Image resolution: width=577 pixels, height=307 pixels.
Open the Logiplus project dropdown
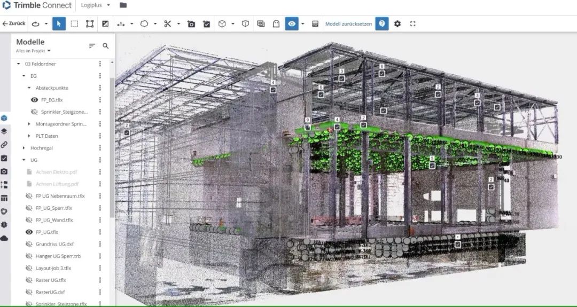96,5
